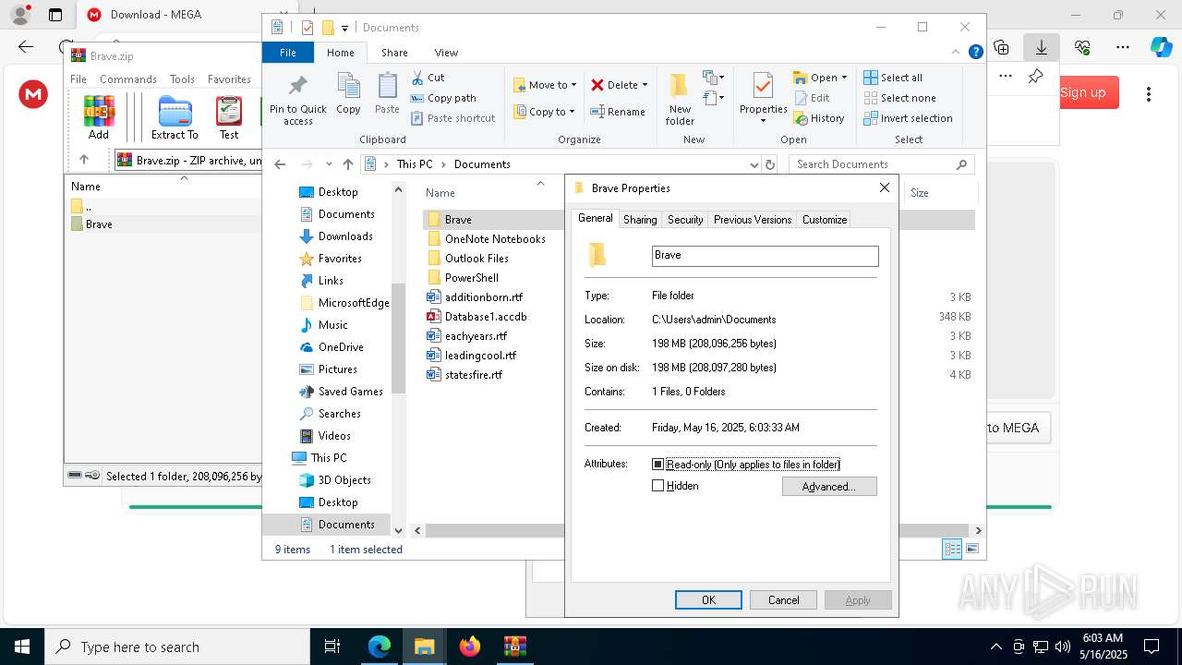
Task: Expand address bar history dropdown
Action: click(754, 164)
